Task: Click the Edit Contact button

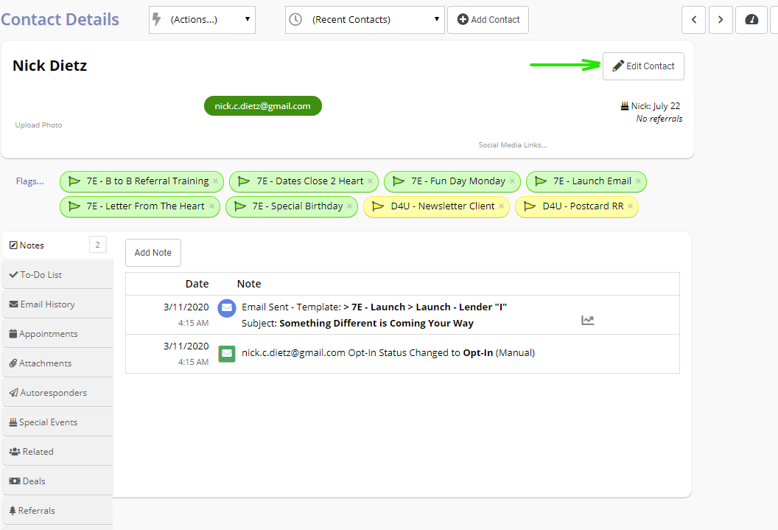Action: 643,66
